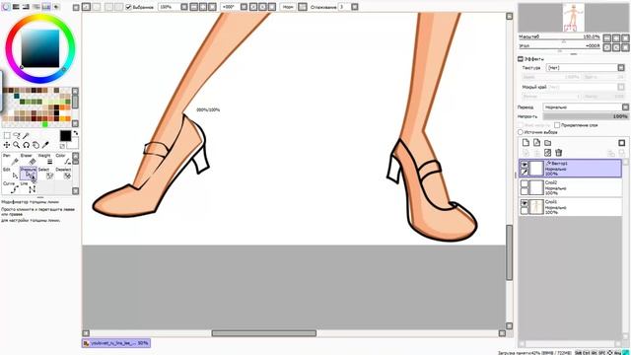Image resolution: width=631 pixels, height=355 pixels.
Task: Select the Источник выбора radio option
Action: pyautogui.click(x=521, y=132)
